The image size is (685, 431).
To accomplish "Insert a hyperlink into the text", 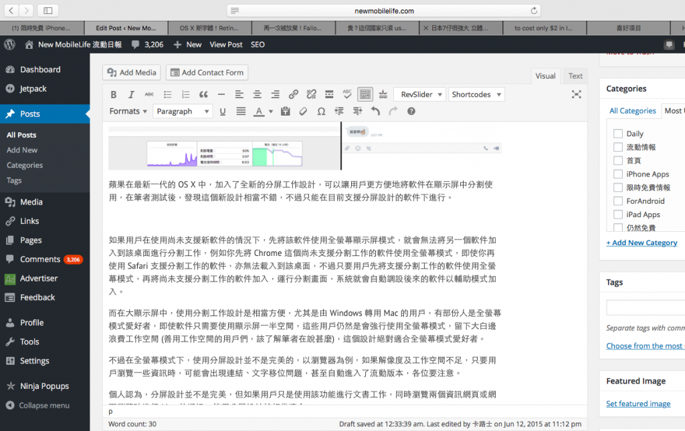I will [x=292, y=94].
